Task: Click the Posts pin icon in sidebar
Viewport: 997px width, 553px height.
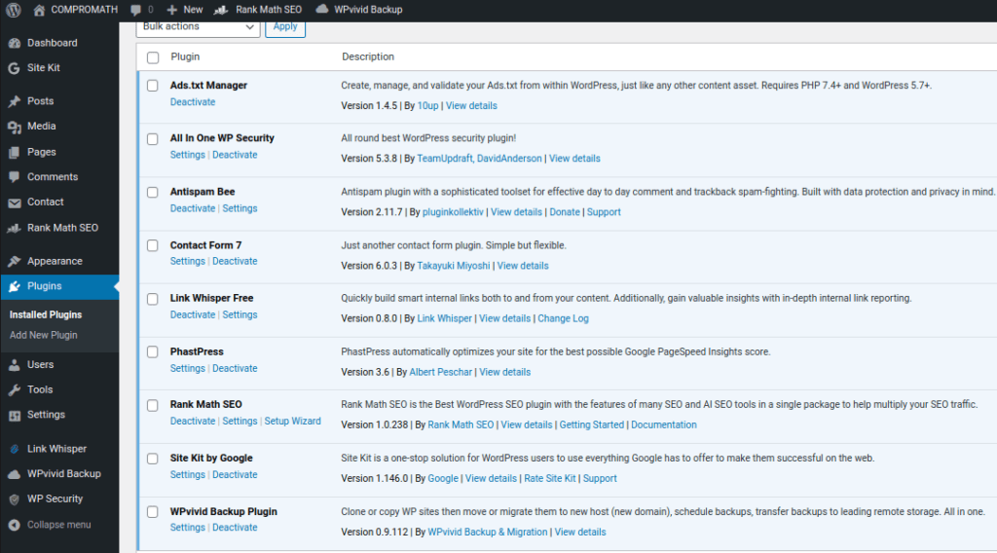Action: click(x=14, y=101)
